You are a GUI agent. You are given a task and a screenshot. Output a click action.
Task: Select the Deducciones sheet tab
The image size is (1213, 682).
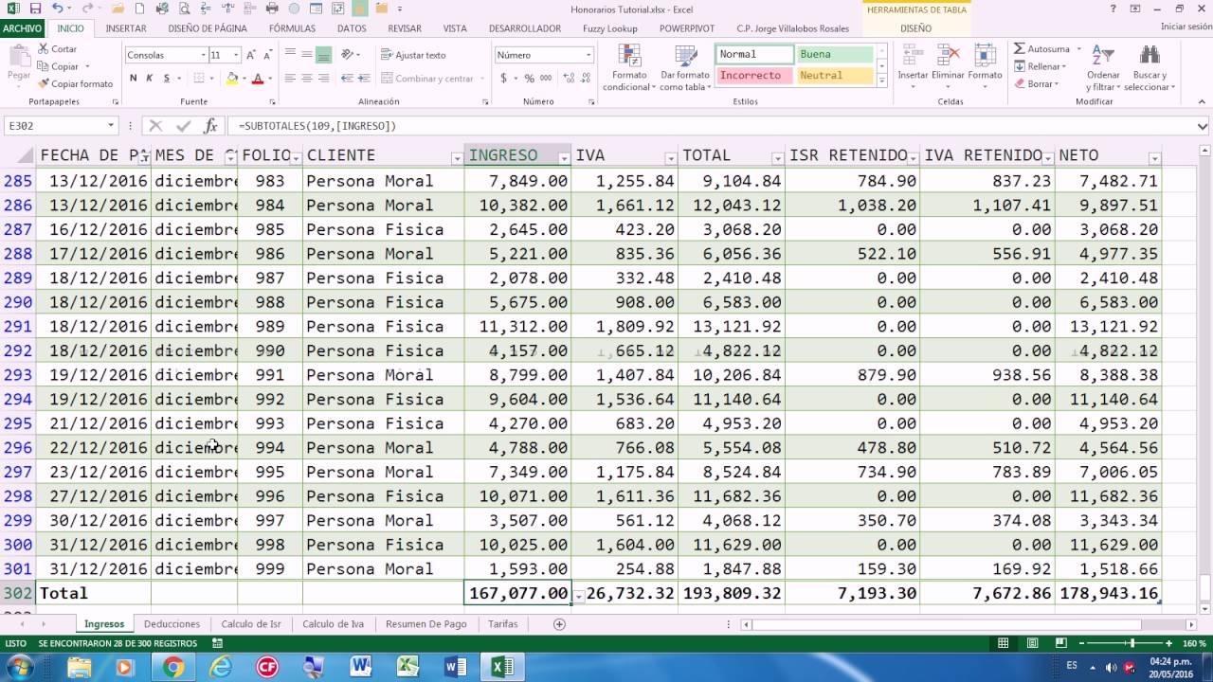(172, 624)
